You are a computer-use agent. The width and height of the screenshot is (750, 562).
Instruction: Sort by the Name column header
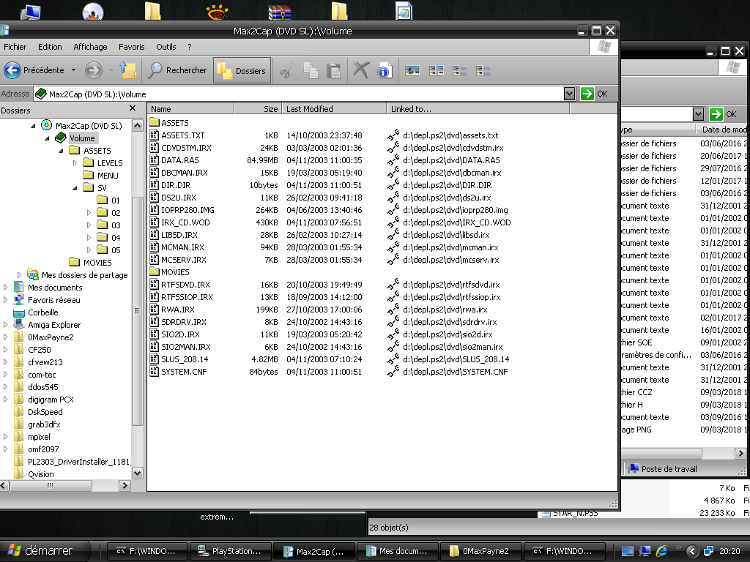pos(191,109)
